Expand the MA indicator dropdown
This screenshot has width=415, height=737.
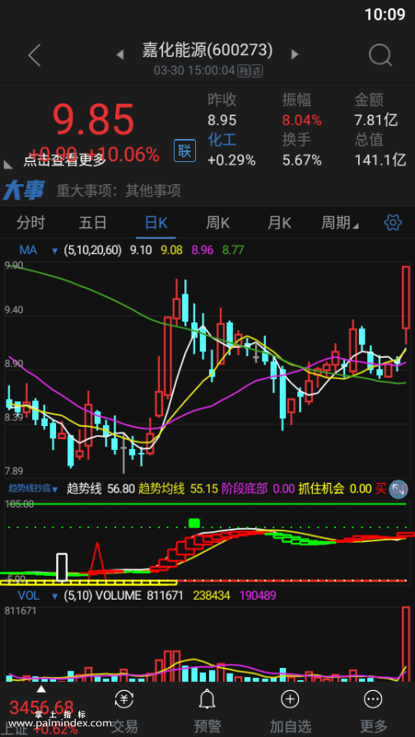(x=55, y=251)
